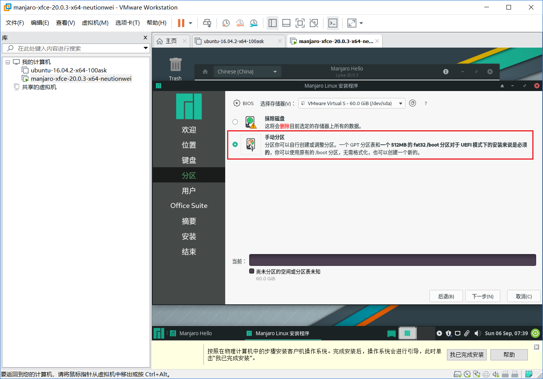Close the ubuntu-16.04.2-x64-100ask tab

click(x=280, y=41)
